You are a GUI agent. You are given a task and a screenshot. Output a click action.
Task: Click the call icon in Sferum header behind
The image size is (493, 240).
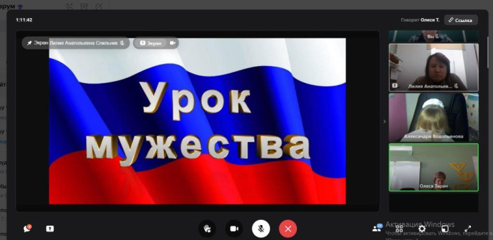coord(69,6)
